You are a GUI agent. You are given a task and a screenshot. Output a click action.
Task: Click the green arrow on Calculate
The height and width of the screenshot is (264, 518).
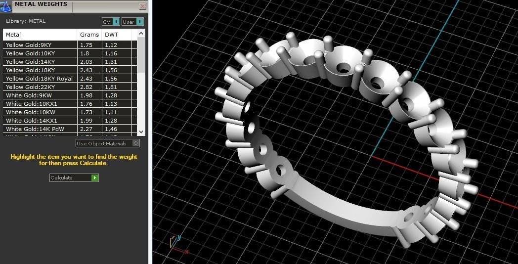[95, 178]
